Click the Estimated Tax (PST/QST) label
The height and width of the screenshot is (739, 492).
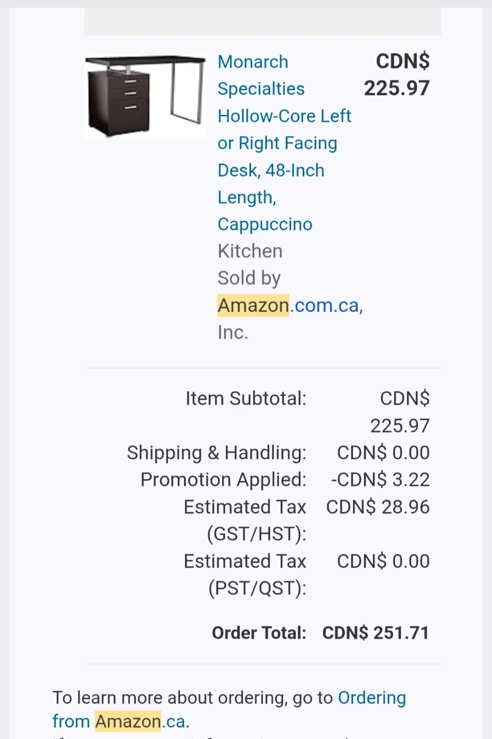[245, 574]
